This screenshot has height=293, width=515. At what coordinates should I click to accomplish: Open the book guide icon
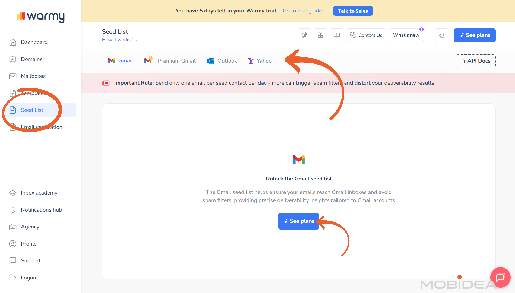337,35
